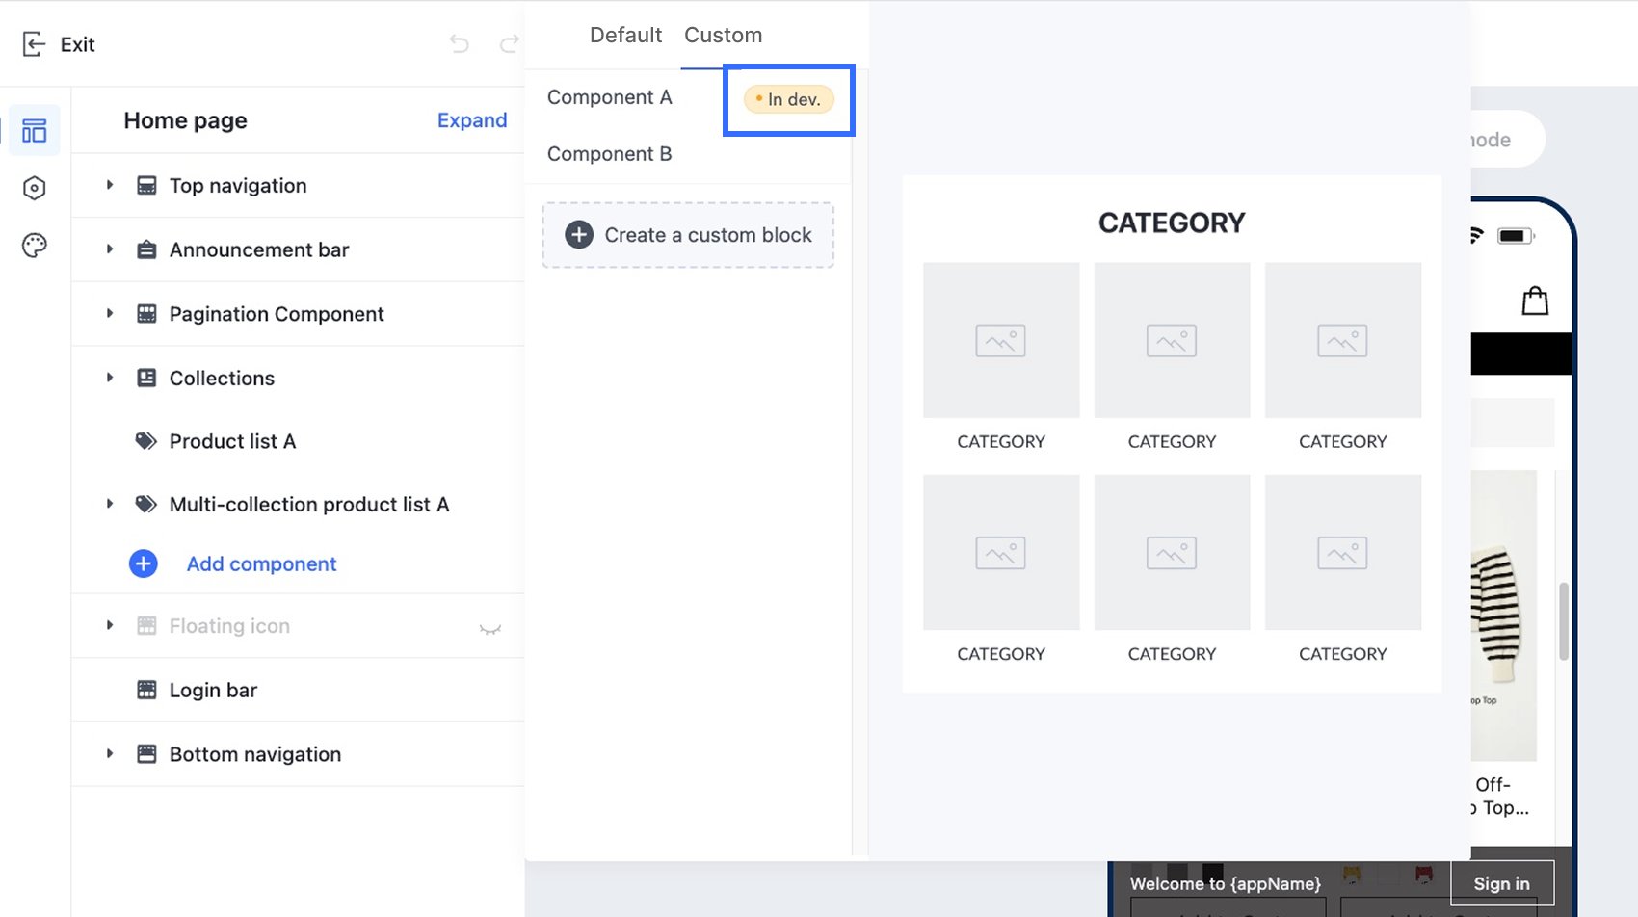Click the Expand link beside Home page

click(472, 119)
